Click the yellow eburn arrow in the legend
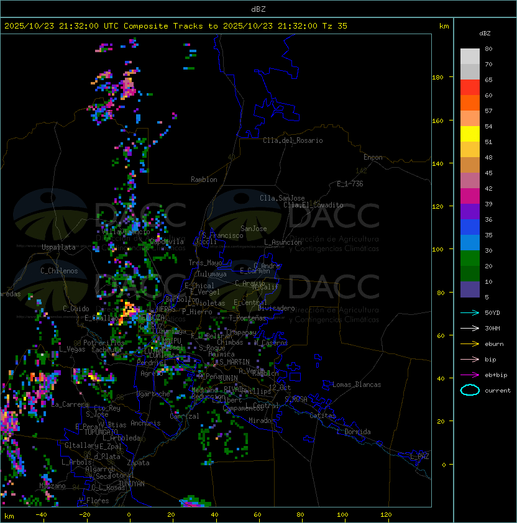The width and height of the screenshot is (517, 523). tap(470, 344)
